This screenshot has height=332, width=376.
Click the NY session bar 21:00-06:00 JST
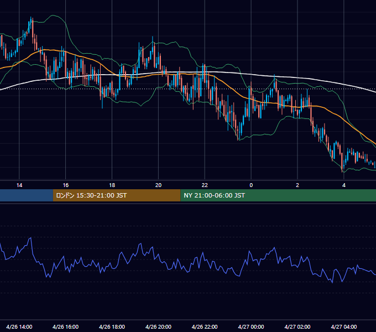click(x=278, y=195)
